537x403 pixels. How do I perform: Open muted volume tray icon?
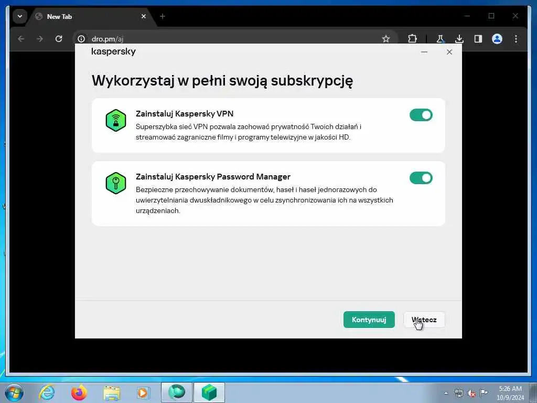471,393
